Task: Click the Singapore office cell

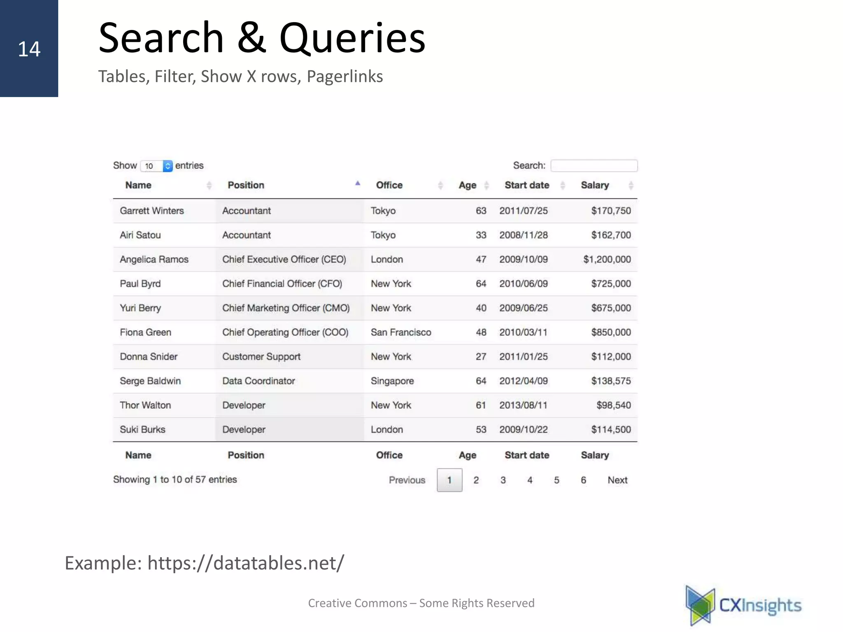Action: coord(392,381)
